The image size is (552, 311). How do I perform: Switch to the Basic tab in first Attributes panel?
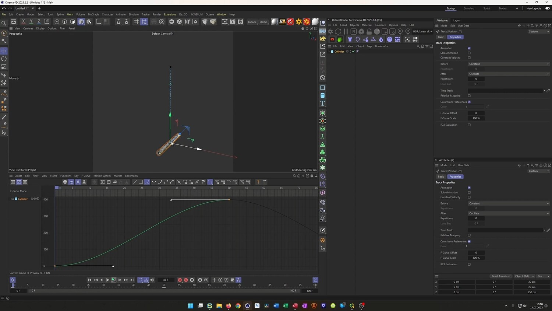point(441,37)
